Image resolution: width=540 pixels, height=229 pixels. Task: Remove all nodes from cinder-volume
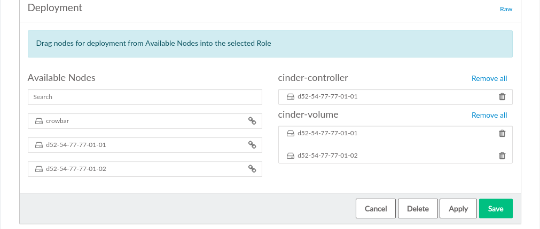pyautogui.click(x=489, y=115)
